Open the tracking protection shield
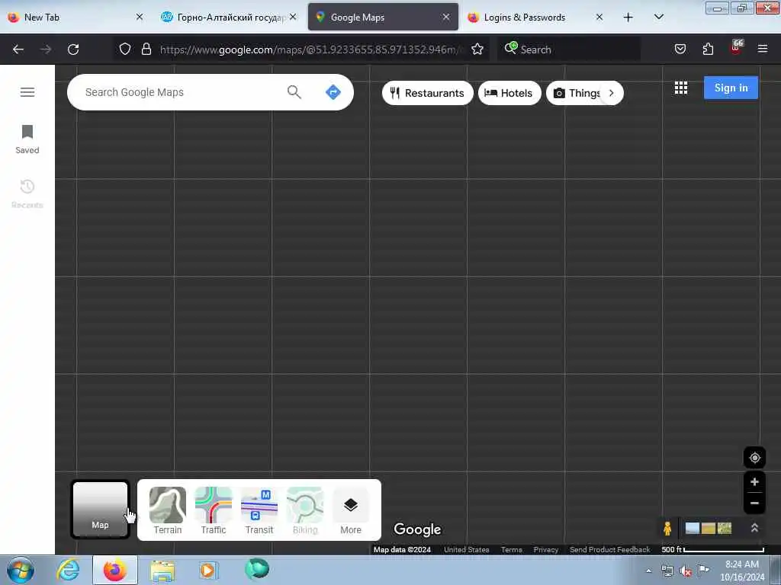 click(x=125, y=50)
